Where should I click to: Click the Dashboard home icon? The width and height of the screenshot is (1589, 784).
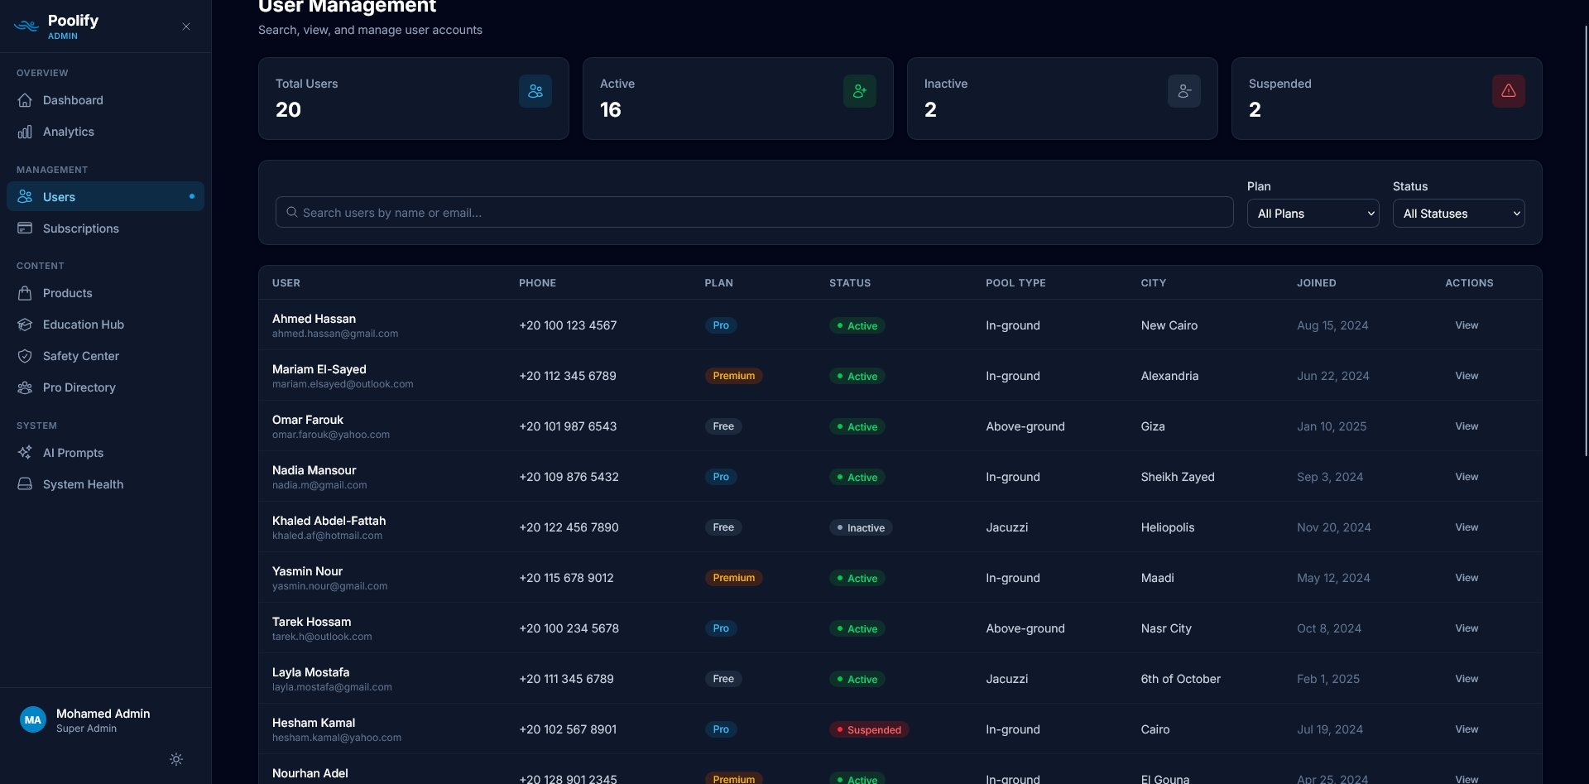click(25, 100)
